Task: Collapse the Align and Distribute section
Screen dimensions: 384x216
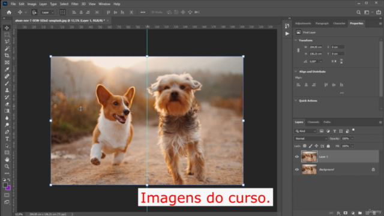Action: tap(296, 71)
